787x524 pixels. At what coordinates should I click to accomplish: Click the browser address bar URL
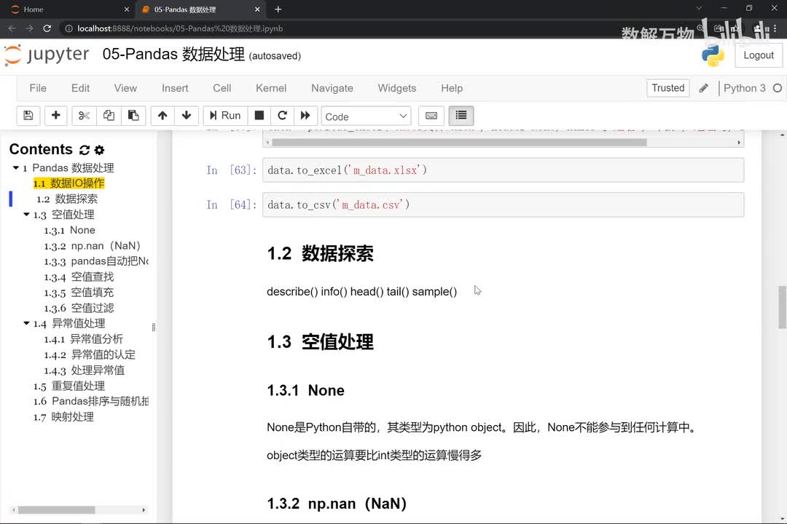point(180,28)
